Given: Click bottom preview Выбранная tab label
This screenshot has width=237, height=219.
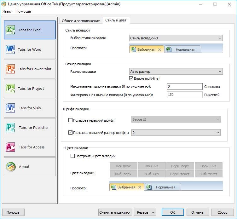Looking at the screenshot, I should point(126,187).
